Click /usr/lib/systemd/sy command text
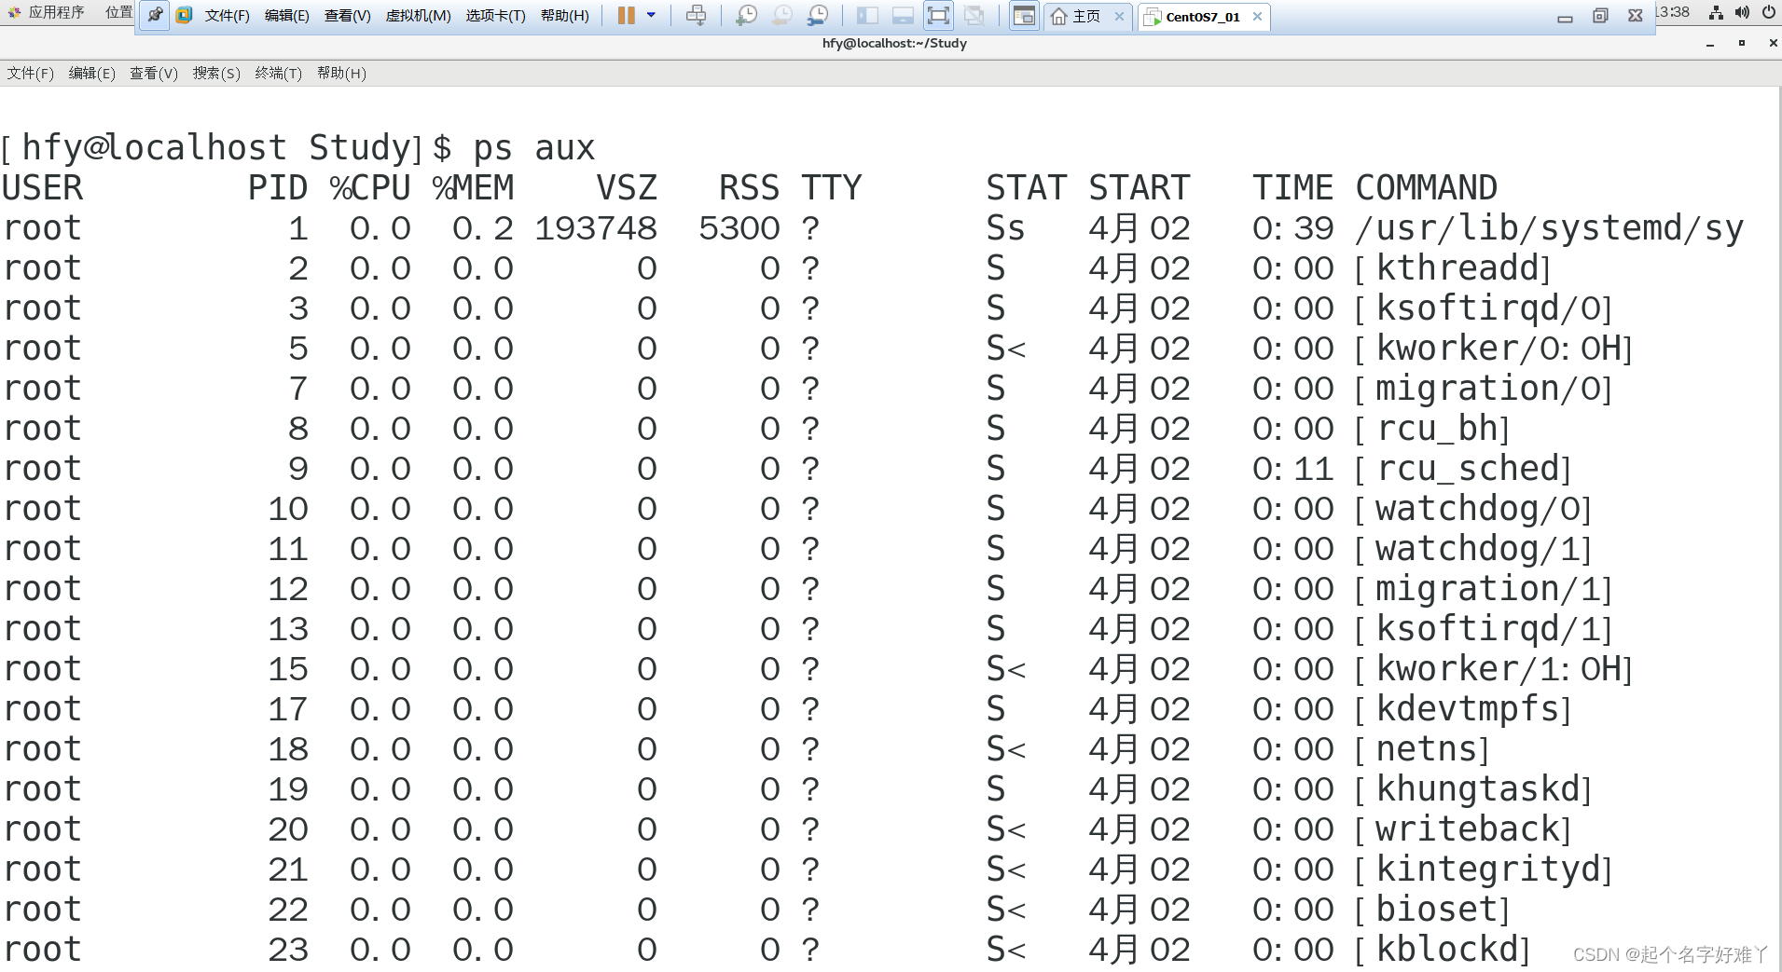Viewport: 1782px width, 972px height. pos(1550,228)
